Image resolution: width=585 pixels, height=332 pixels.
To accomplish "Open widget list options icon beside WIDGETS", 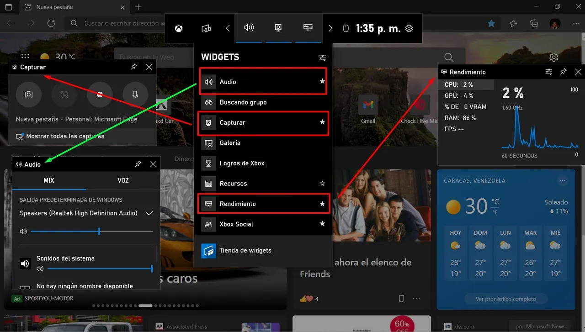I will [x=323, y=58].
